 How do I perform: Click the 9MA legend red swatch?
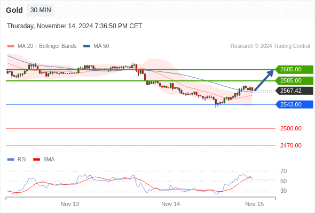[x=36, y=160]
